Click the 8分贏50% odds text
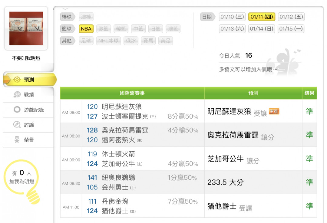The width and height of the screenshot is (327, 223). pyautogui.click(x=183, y=116)
